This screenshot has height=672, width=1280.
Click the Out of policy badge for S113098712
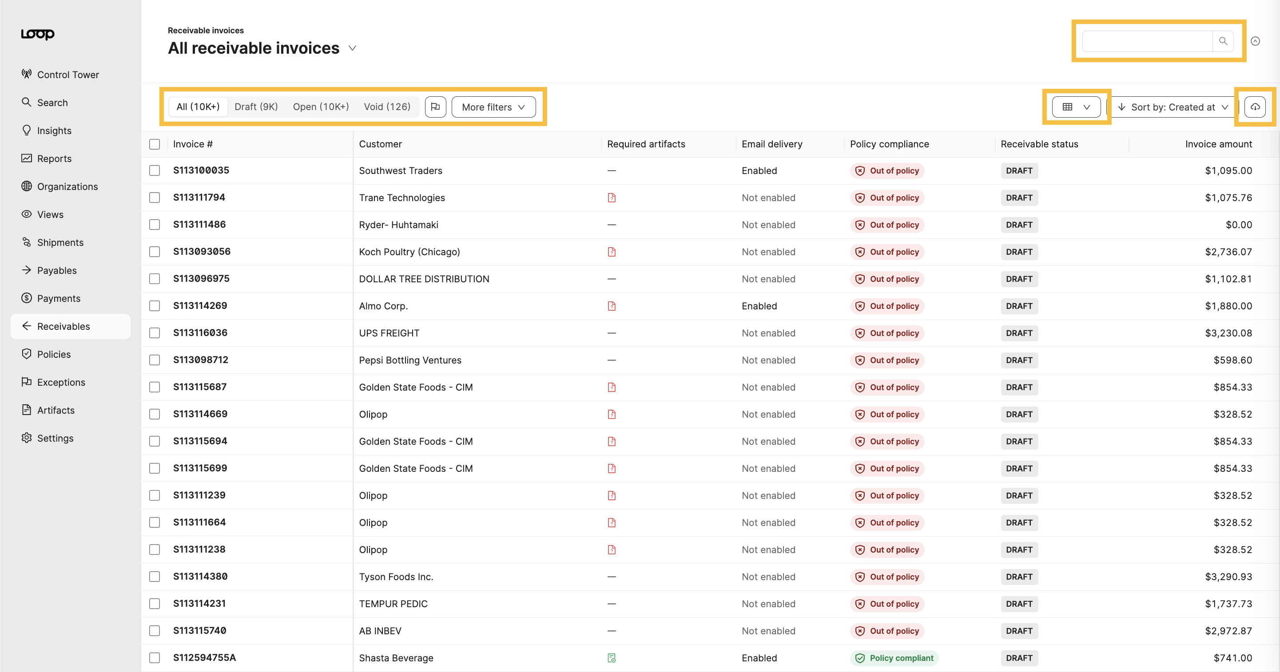click(x=887, y=360)
